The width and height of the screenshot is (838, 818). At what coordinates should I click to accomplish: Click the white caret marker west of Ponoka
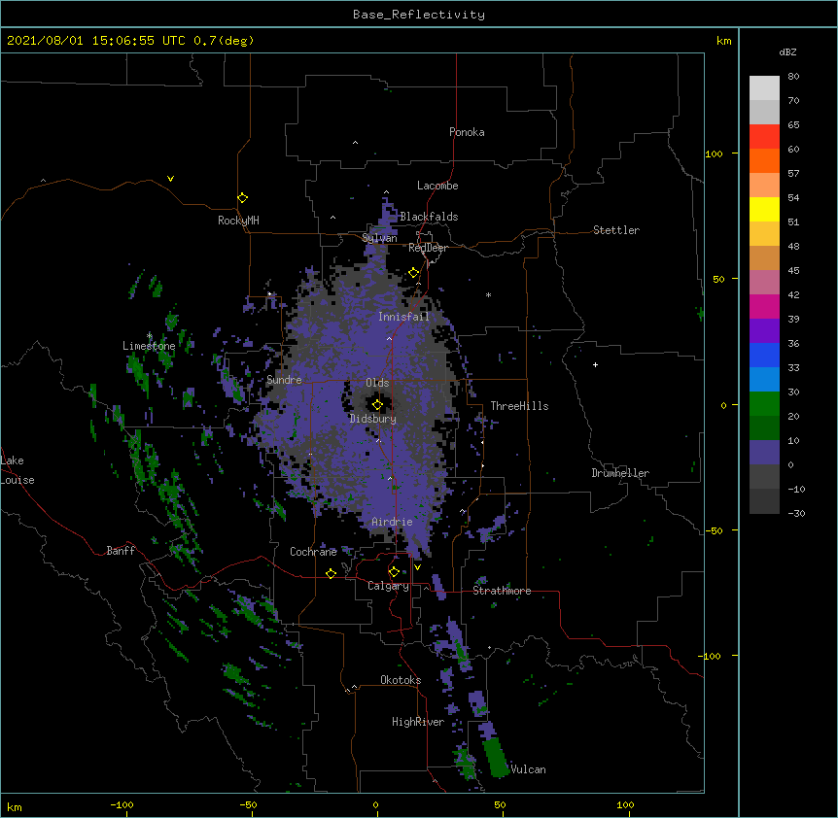click(x=356, y=143)
